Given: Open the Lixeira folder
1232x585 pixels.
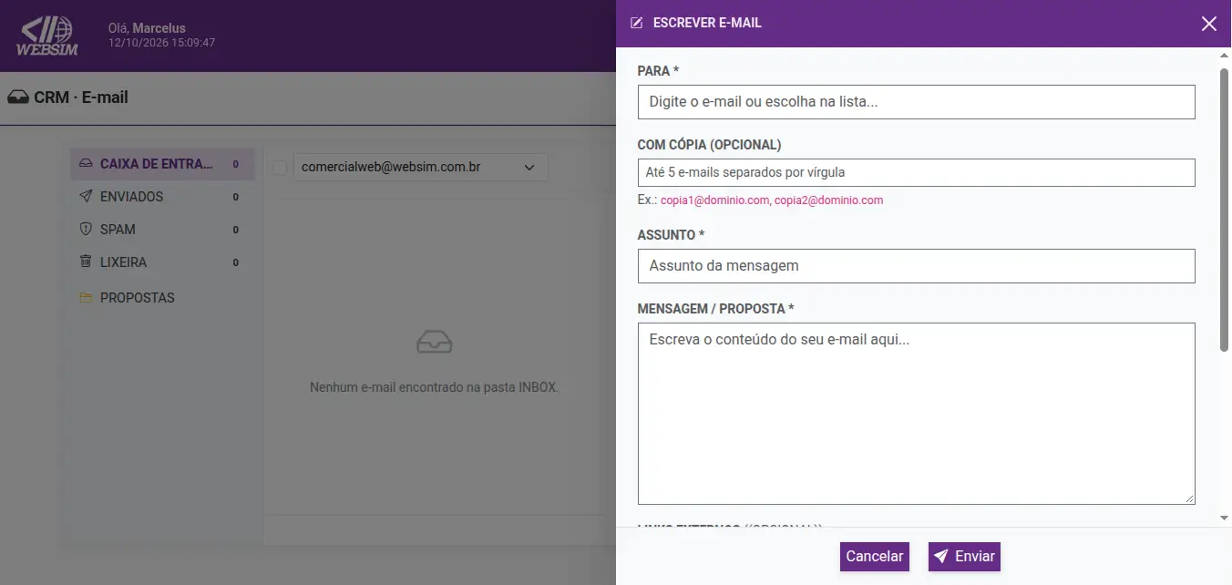Looking at the screenshot, I should click(163, 262).
